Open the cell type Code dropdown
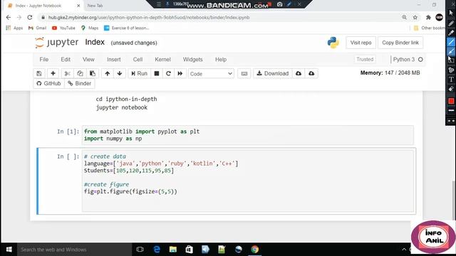The width and height of the screenshot is (456, 256). tap(211, 74)
